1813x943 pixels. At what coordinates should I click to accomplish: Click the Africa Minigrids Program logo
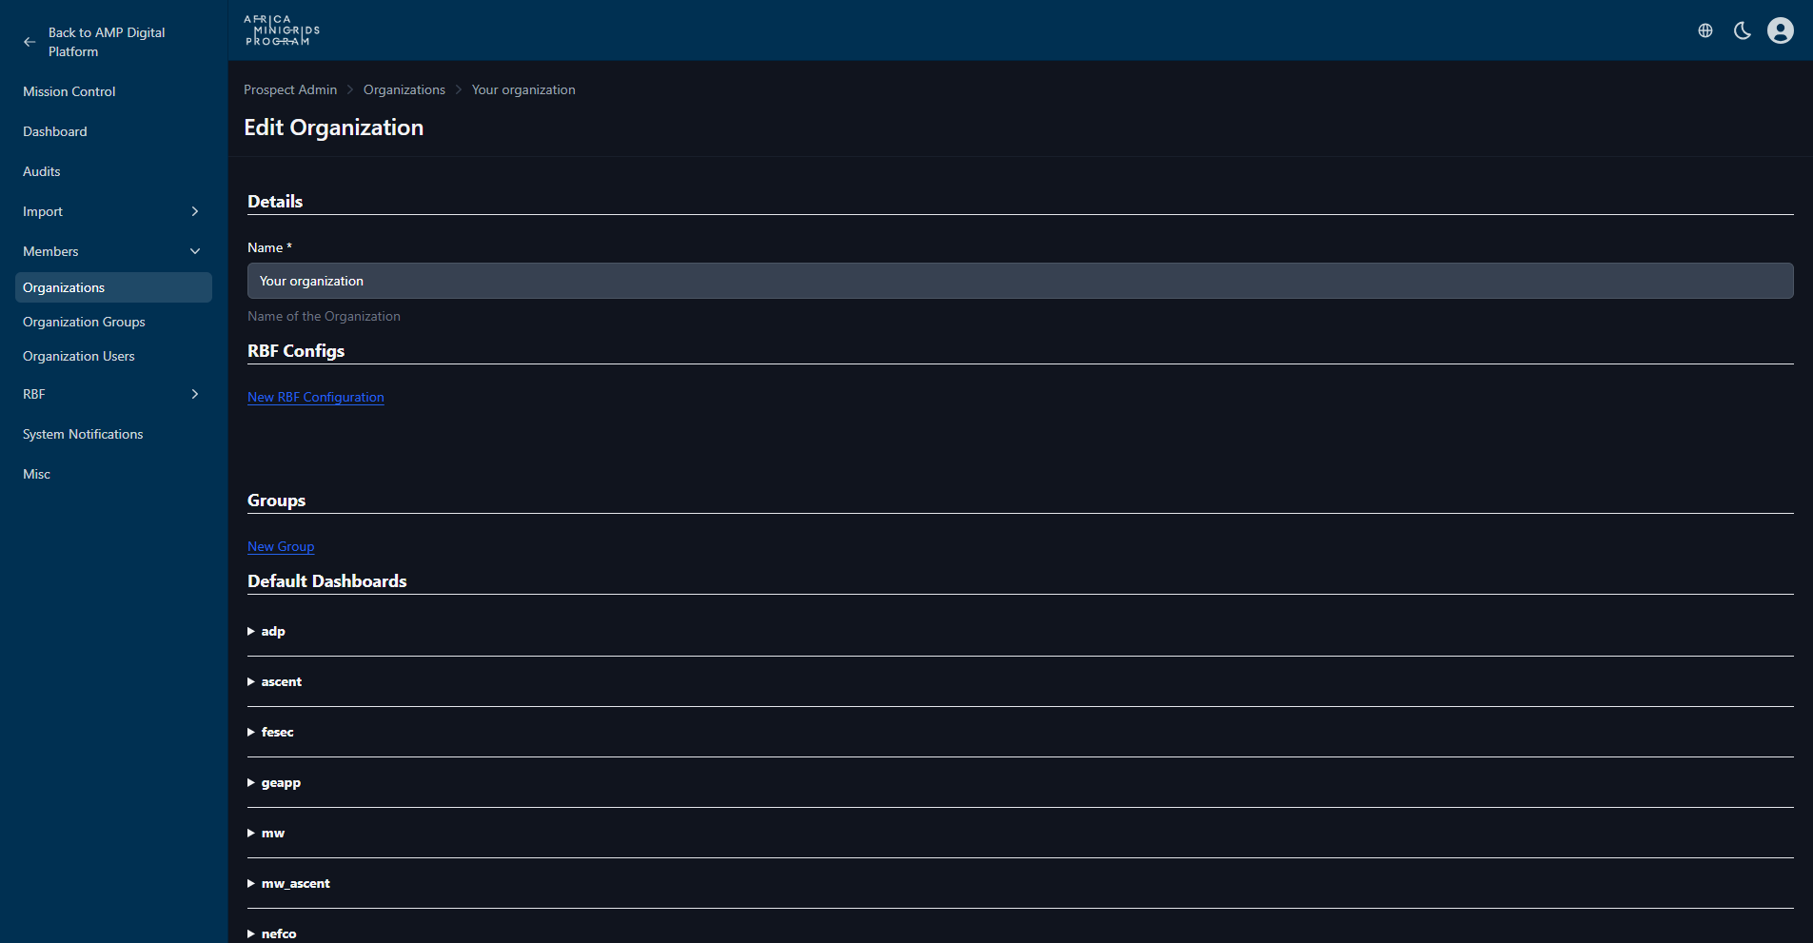[x=282, y=30]
